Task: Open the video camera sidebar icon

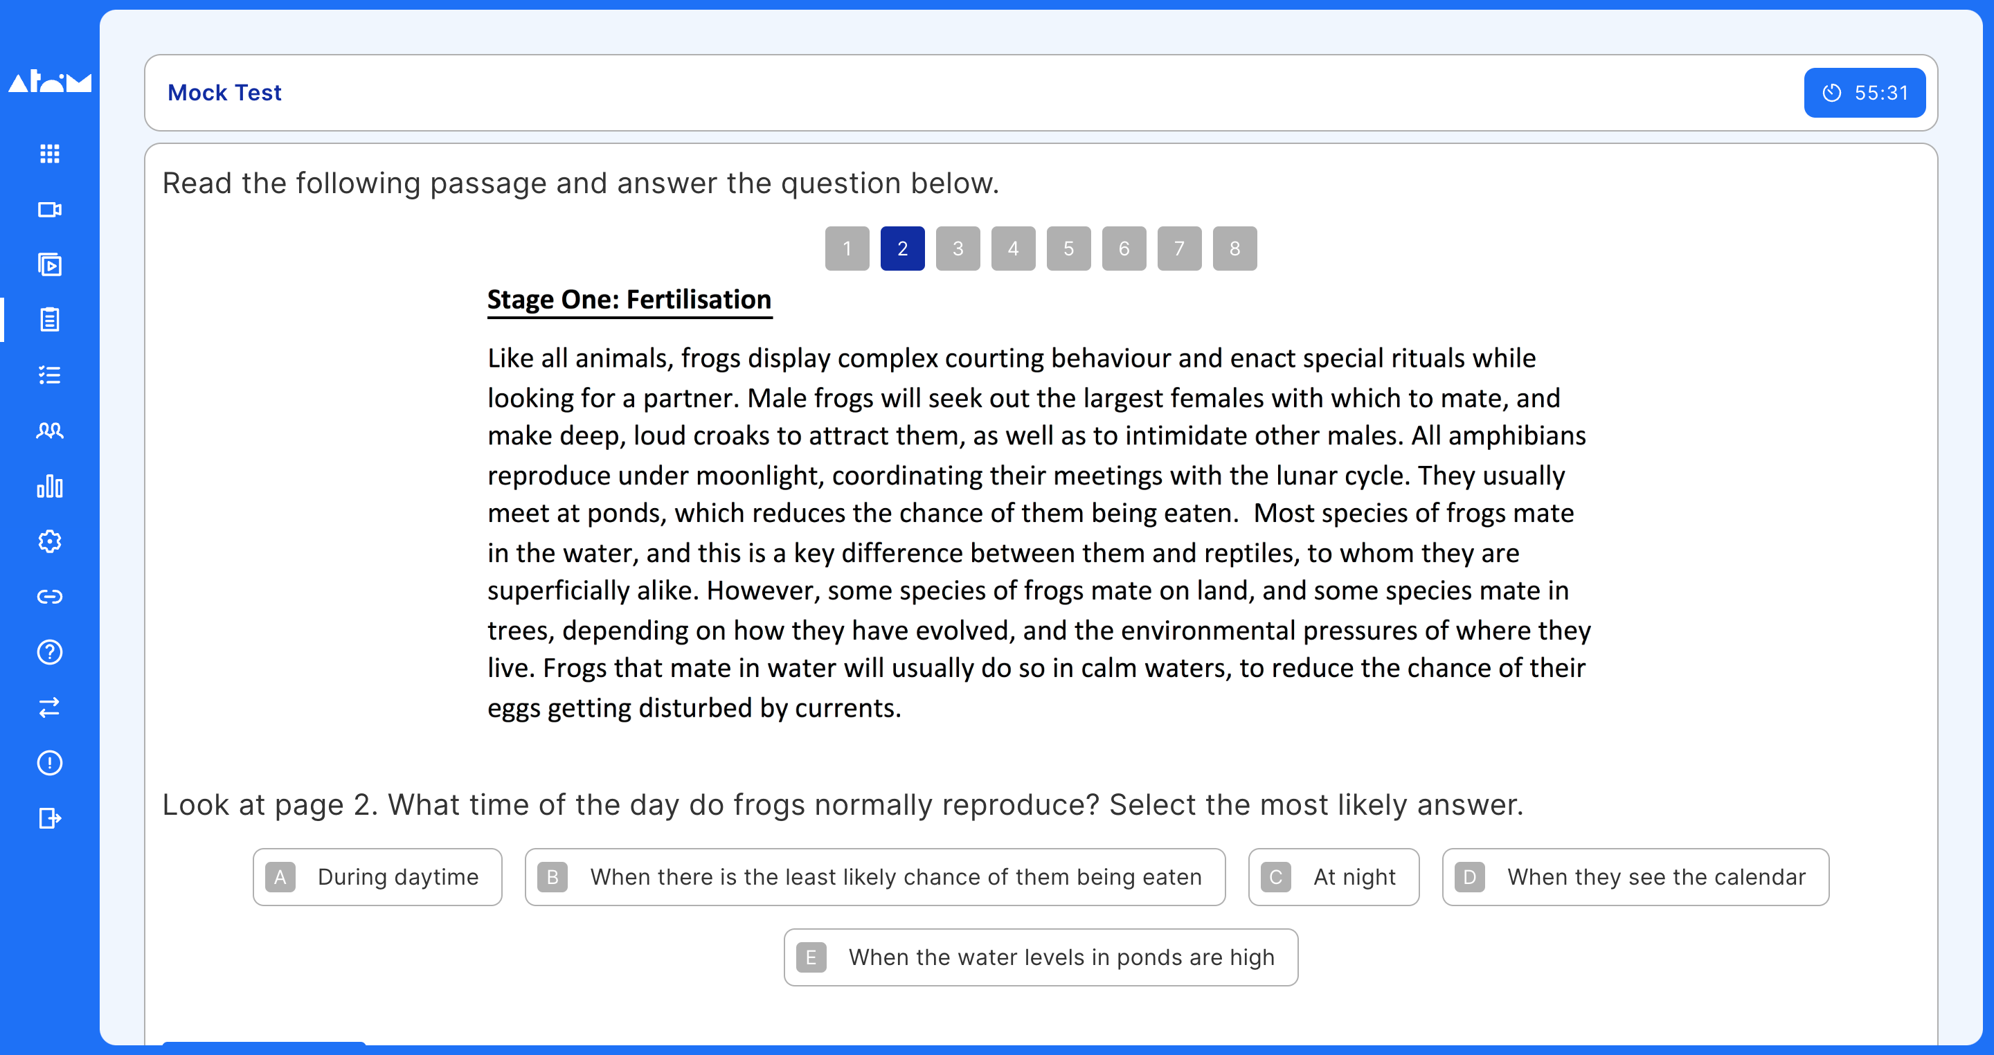Action: (50, 209)
